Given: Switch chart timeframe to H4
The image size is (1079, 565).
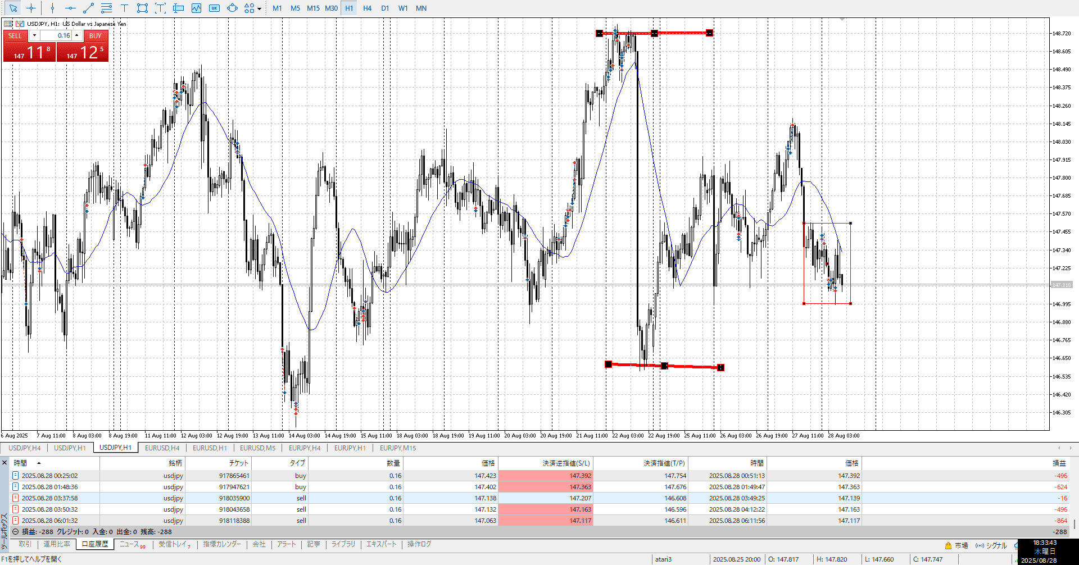Looking at the screenshot, I should coord(367,8).
